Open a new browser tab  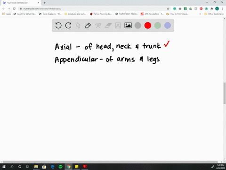(x=45, y=3)
